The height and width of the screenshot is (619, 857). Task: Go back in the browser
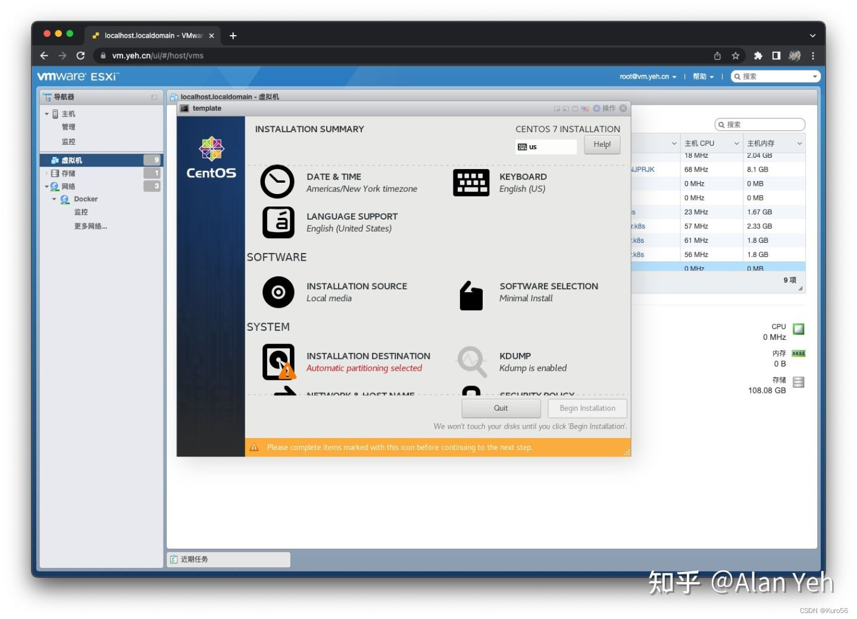[x=44, y=55]
